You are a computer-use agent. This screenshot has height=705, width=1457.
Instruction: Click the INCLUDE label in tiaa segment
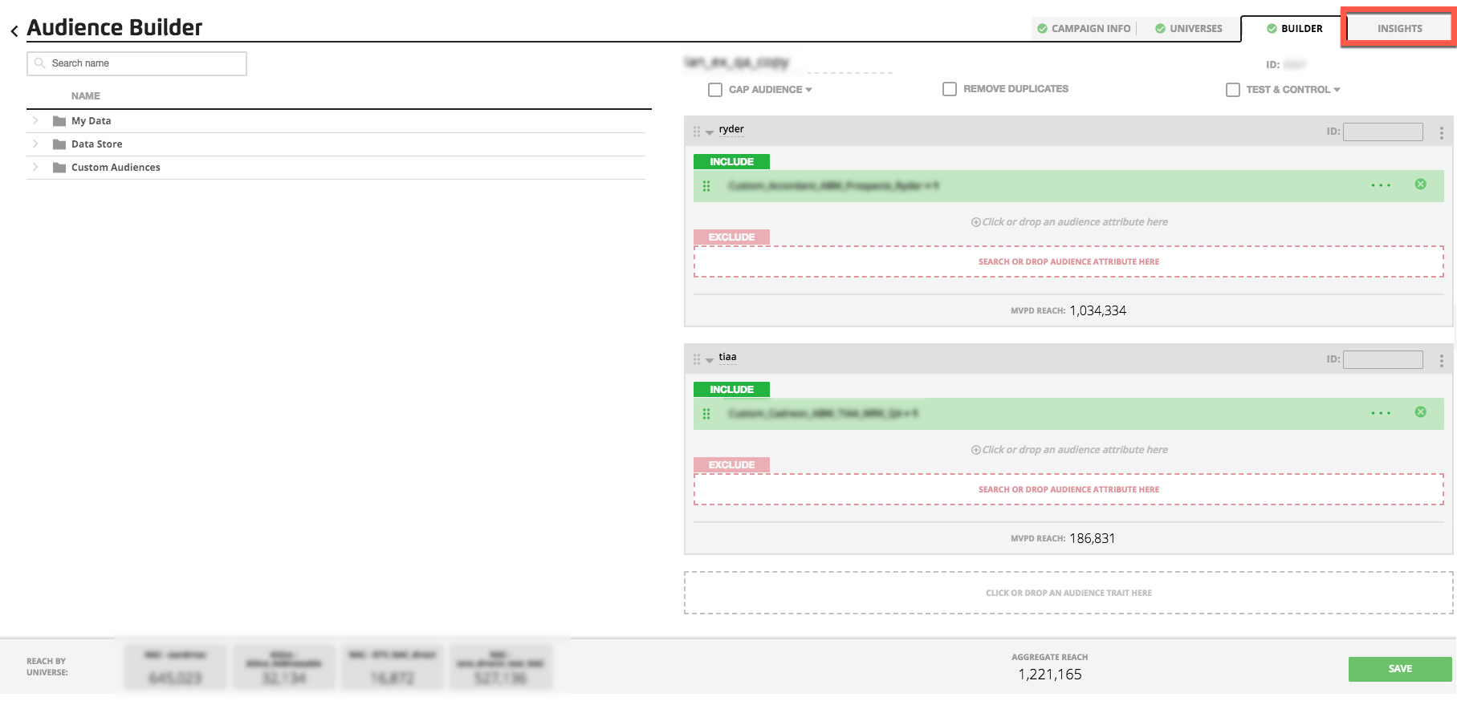tap(731, 390)
